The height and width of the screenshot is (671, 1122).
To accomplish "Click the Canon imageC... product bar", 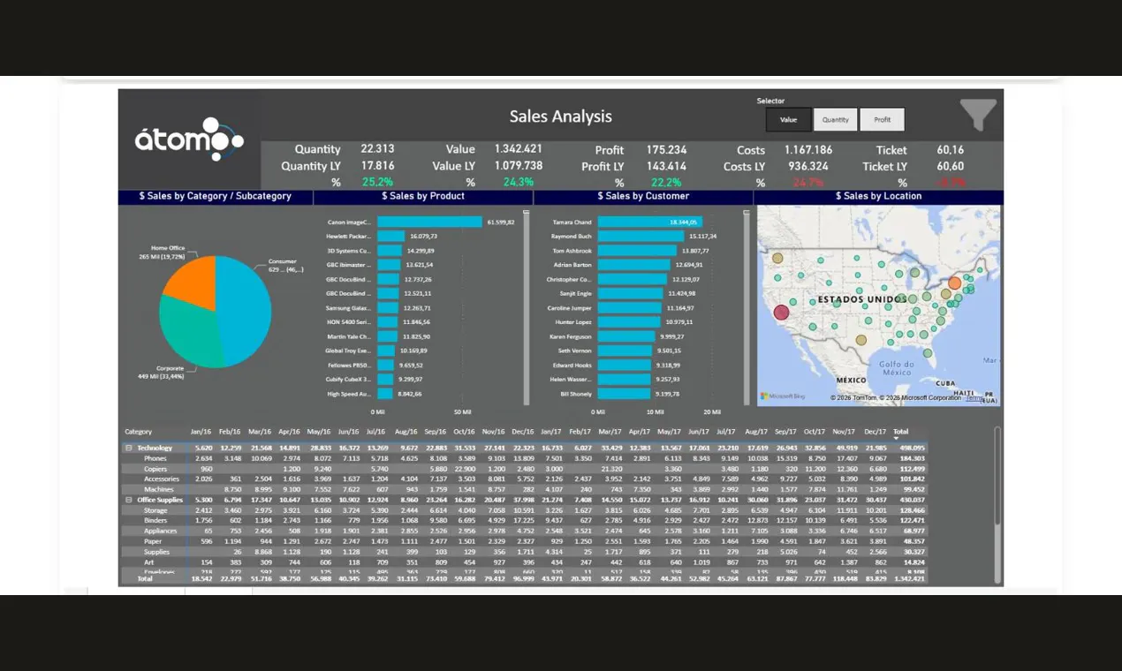I will point(429,222).
